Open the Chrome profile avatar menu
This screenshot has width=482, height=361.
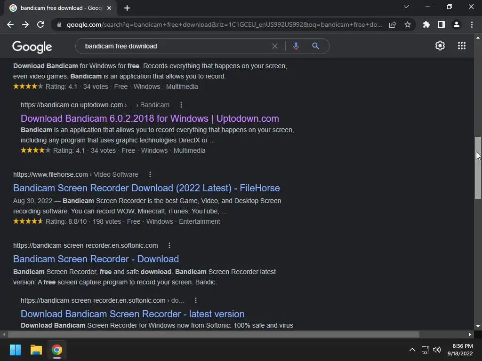point(457,24)
